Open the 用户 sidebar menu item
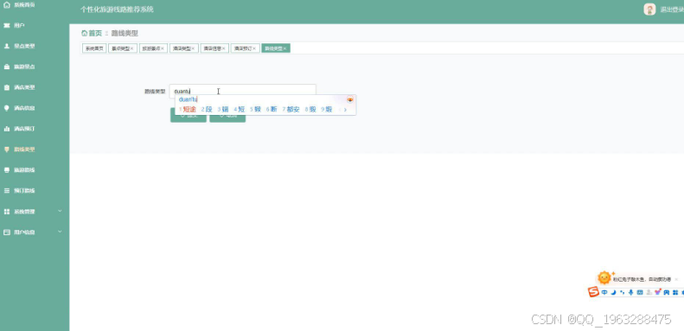684x331 pixels. point(19,26)
